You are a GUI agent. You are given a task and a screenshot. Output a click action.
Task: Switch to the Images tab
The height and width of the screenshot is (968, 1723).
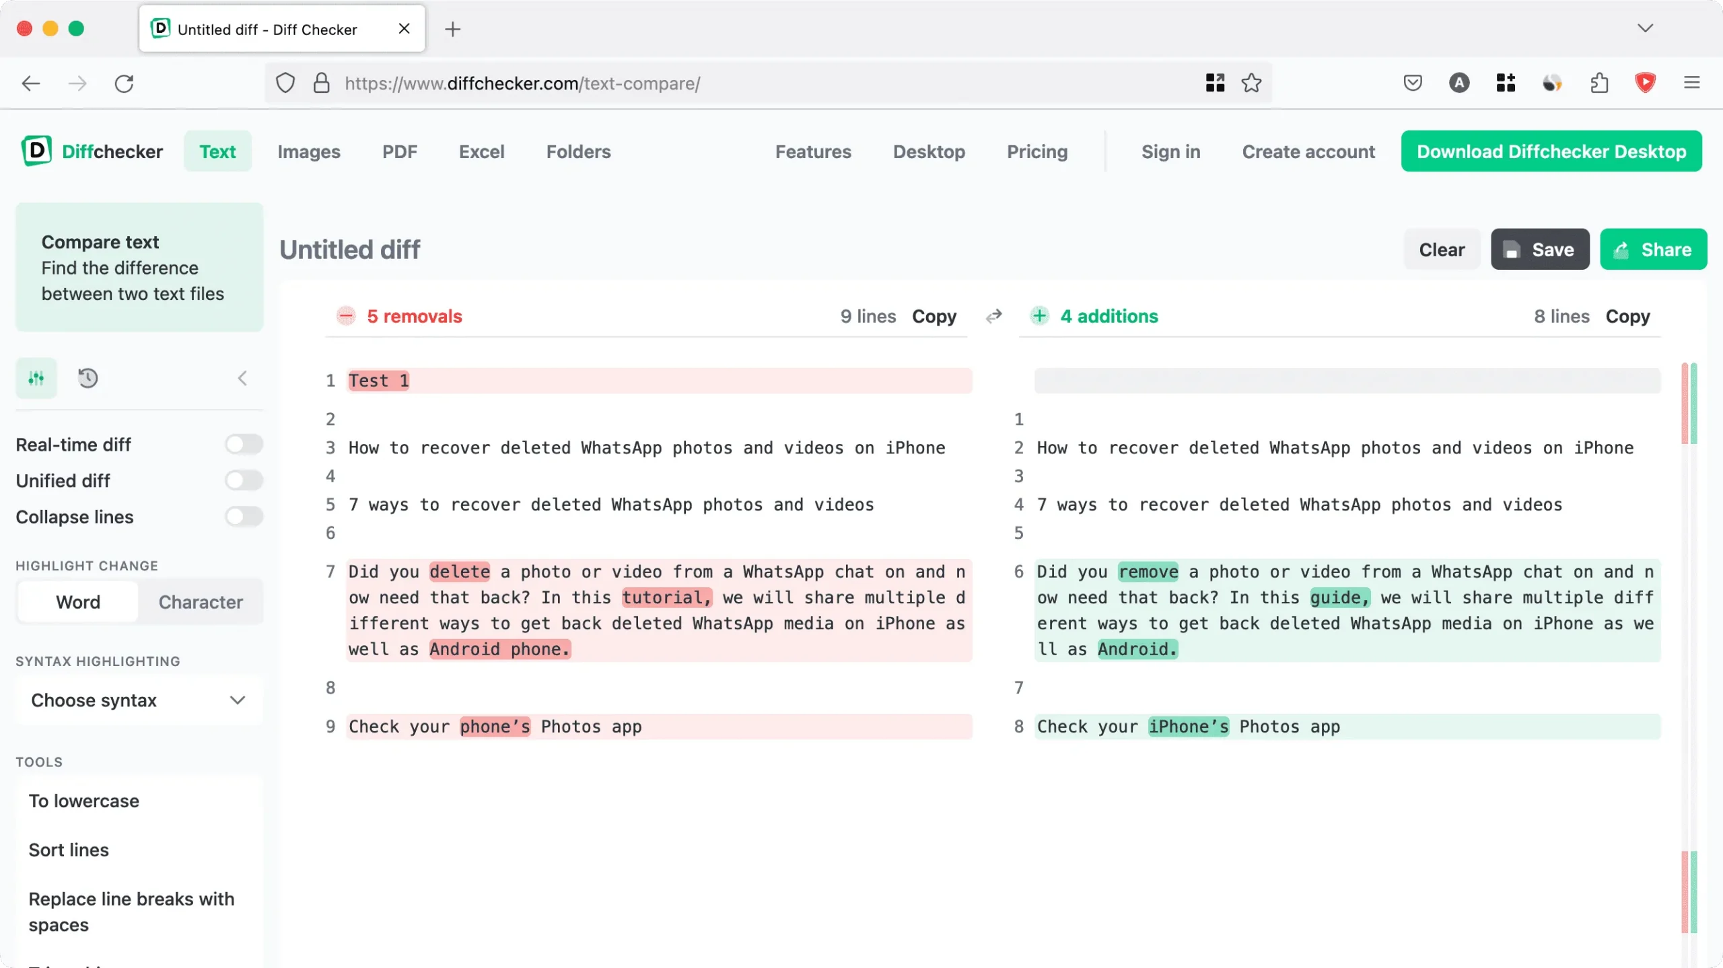click(309, 151)
